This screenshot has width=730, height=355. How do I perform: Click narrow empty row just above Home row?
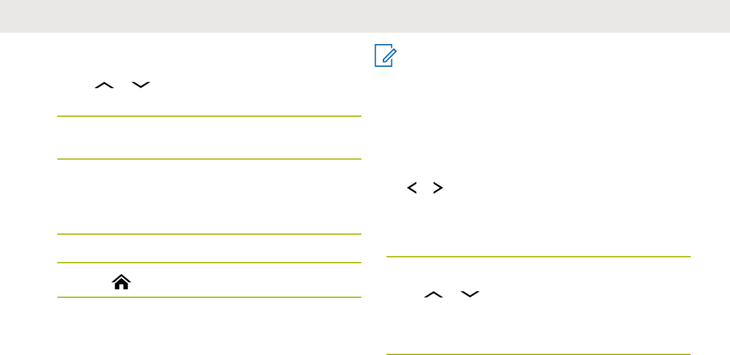click(x=209, y=248)
